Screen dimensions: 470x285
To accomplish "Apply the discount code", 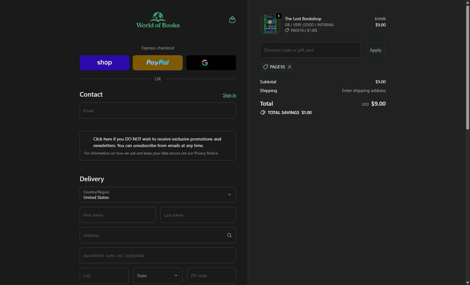I will [x=375, y=50].
